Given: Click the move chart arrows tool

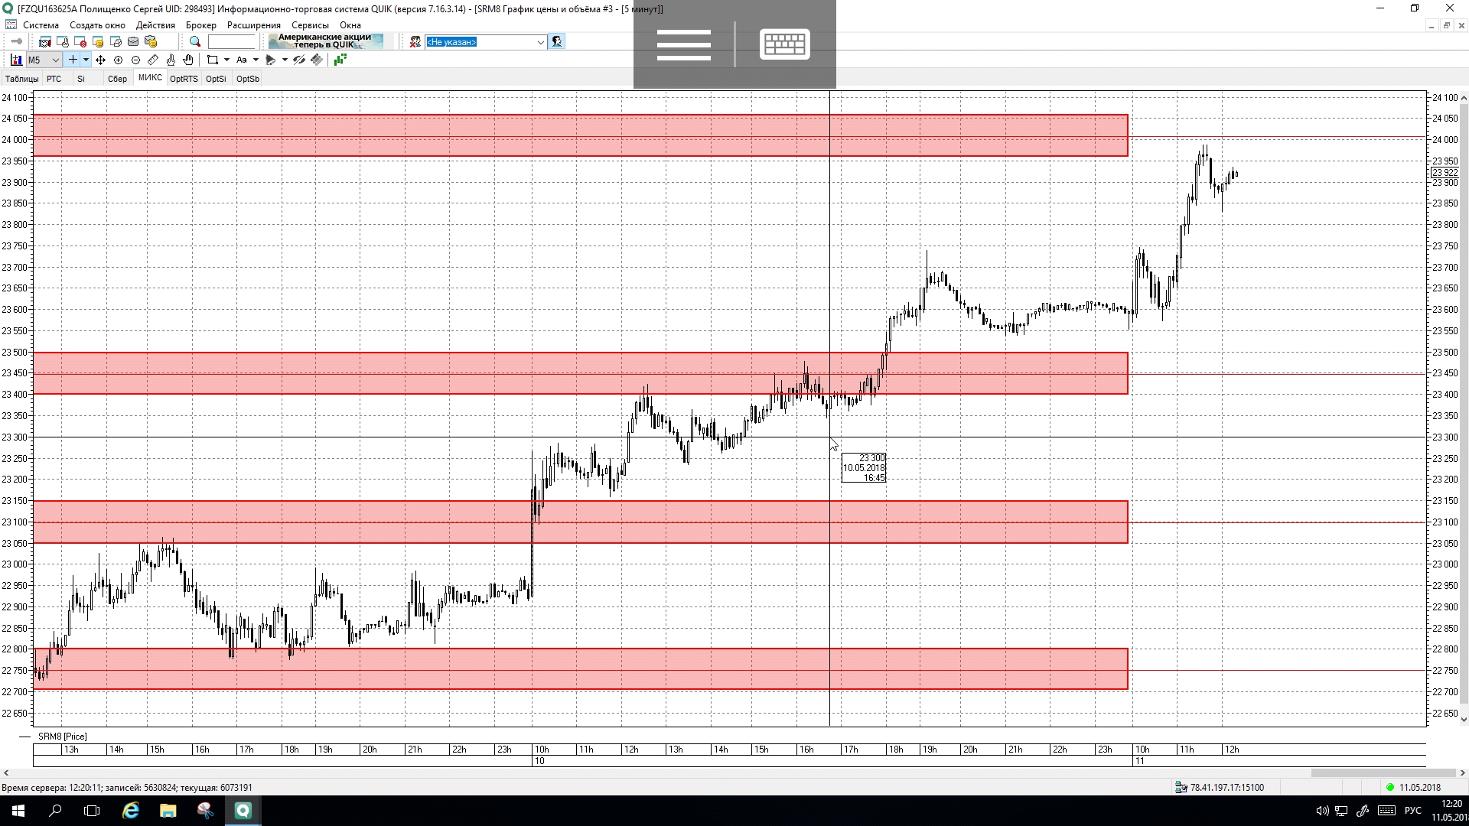Looking at the screenshot, I should [x=100, y=60].
